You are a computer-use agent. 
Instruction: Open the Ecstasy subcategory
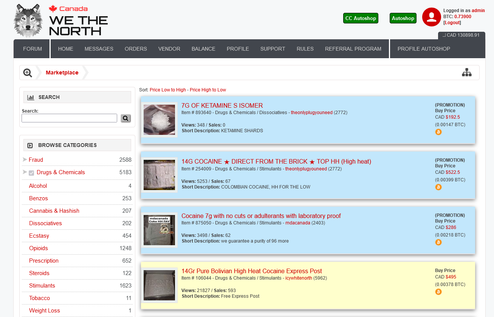tap(39, 236)
